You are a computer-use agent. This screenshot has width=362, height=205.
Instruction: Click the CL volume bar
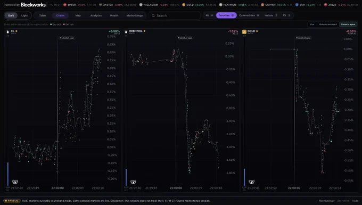click(8, 174)
